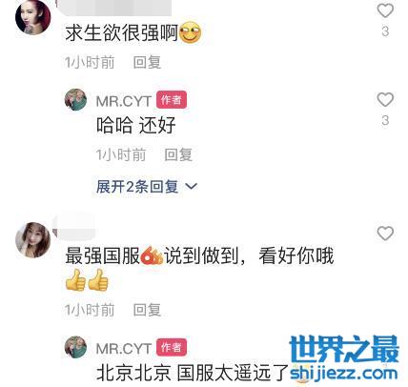Open MR.CYT avatar beside 北京北京 reply
408x387 pixels.
coord(75,347)
